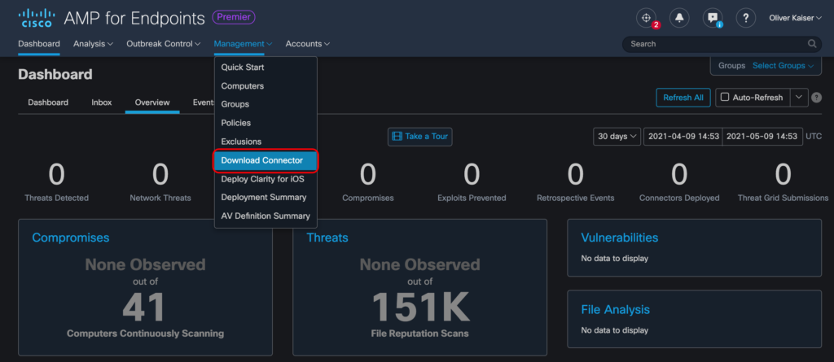The width and height of the screenshot is (834, 362).
Task: Click the question mark help icon
Action: tap(746, 18)
